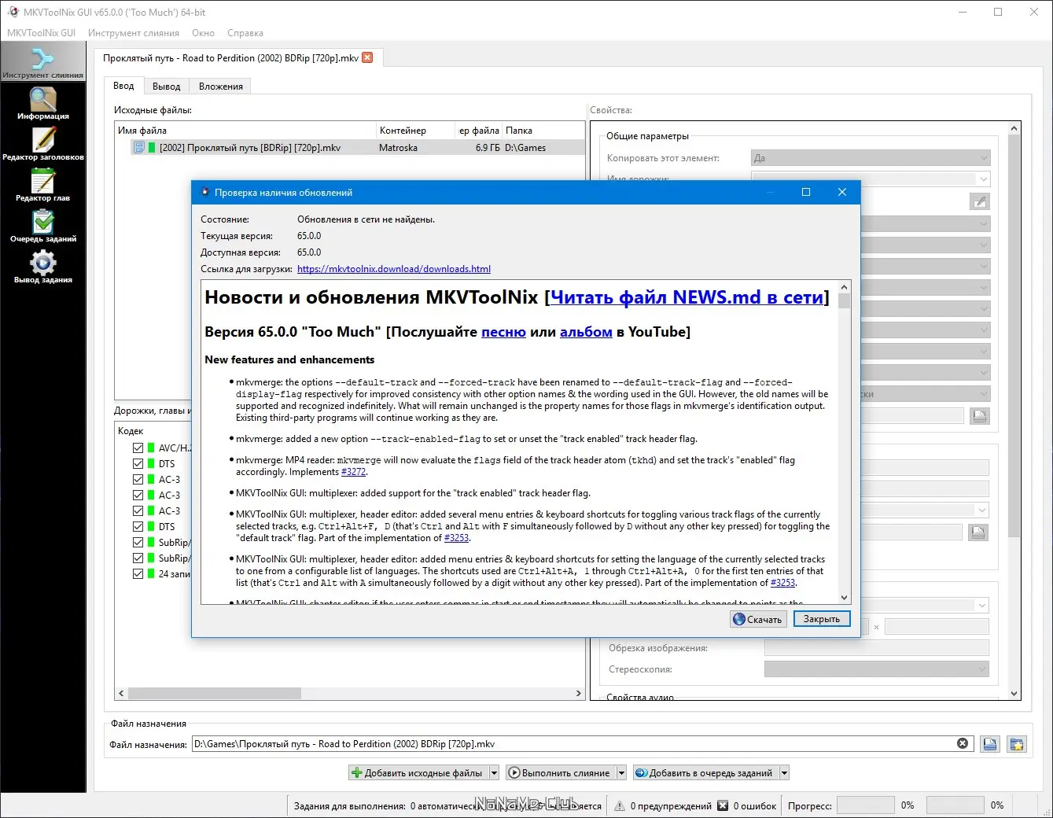Open the mkvtoolnix.download link

(394, 269)
